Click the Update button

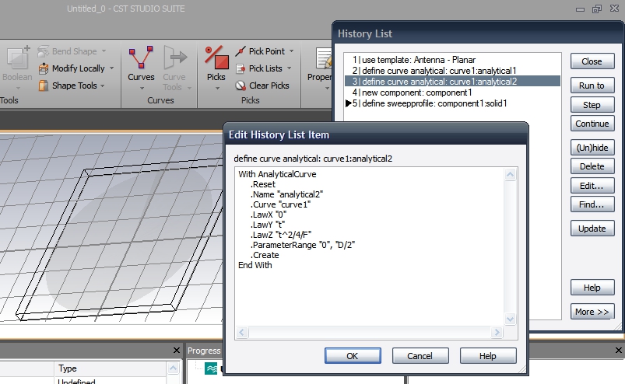(592, 229)
